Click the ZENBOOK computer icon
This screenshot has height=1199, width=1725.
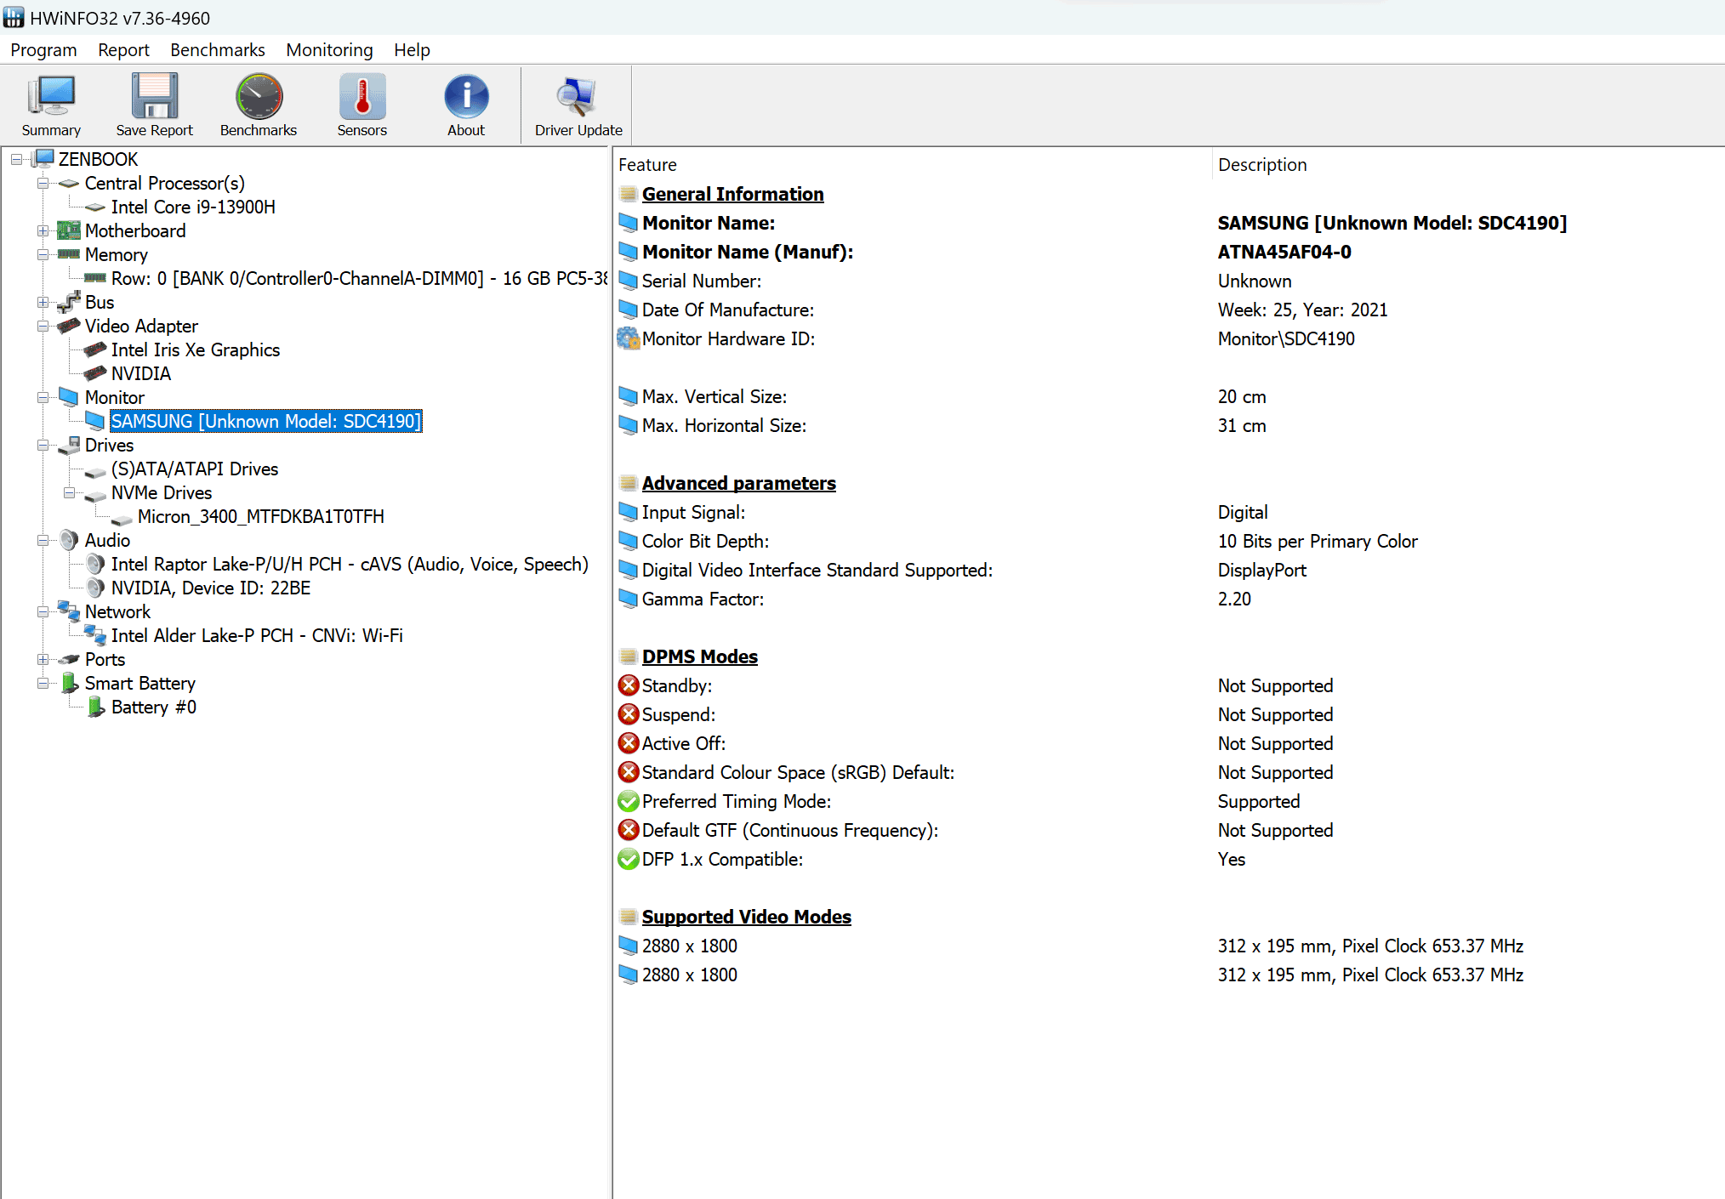click(x=43, y=159)
